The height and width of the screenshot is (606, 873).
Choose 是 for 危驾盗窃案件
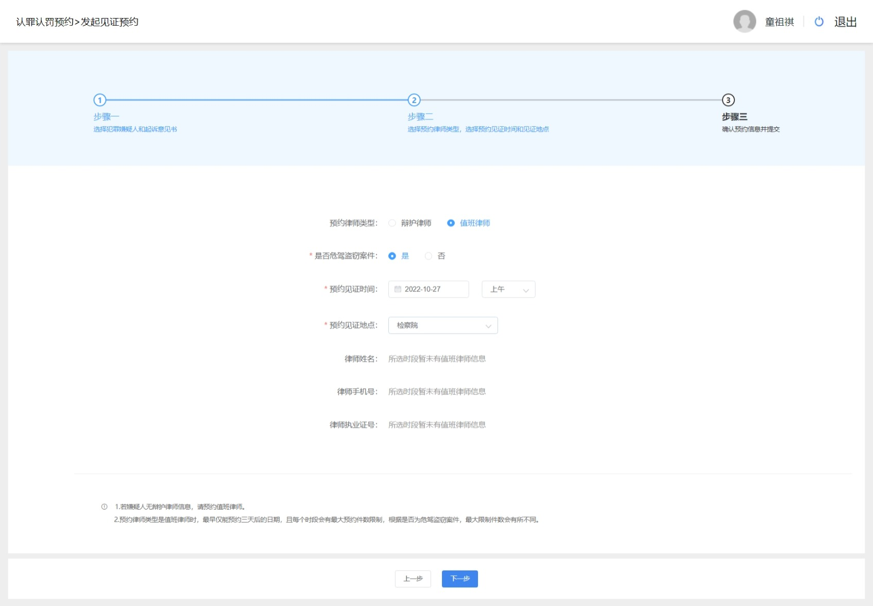click(392, 256)
